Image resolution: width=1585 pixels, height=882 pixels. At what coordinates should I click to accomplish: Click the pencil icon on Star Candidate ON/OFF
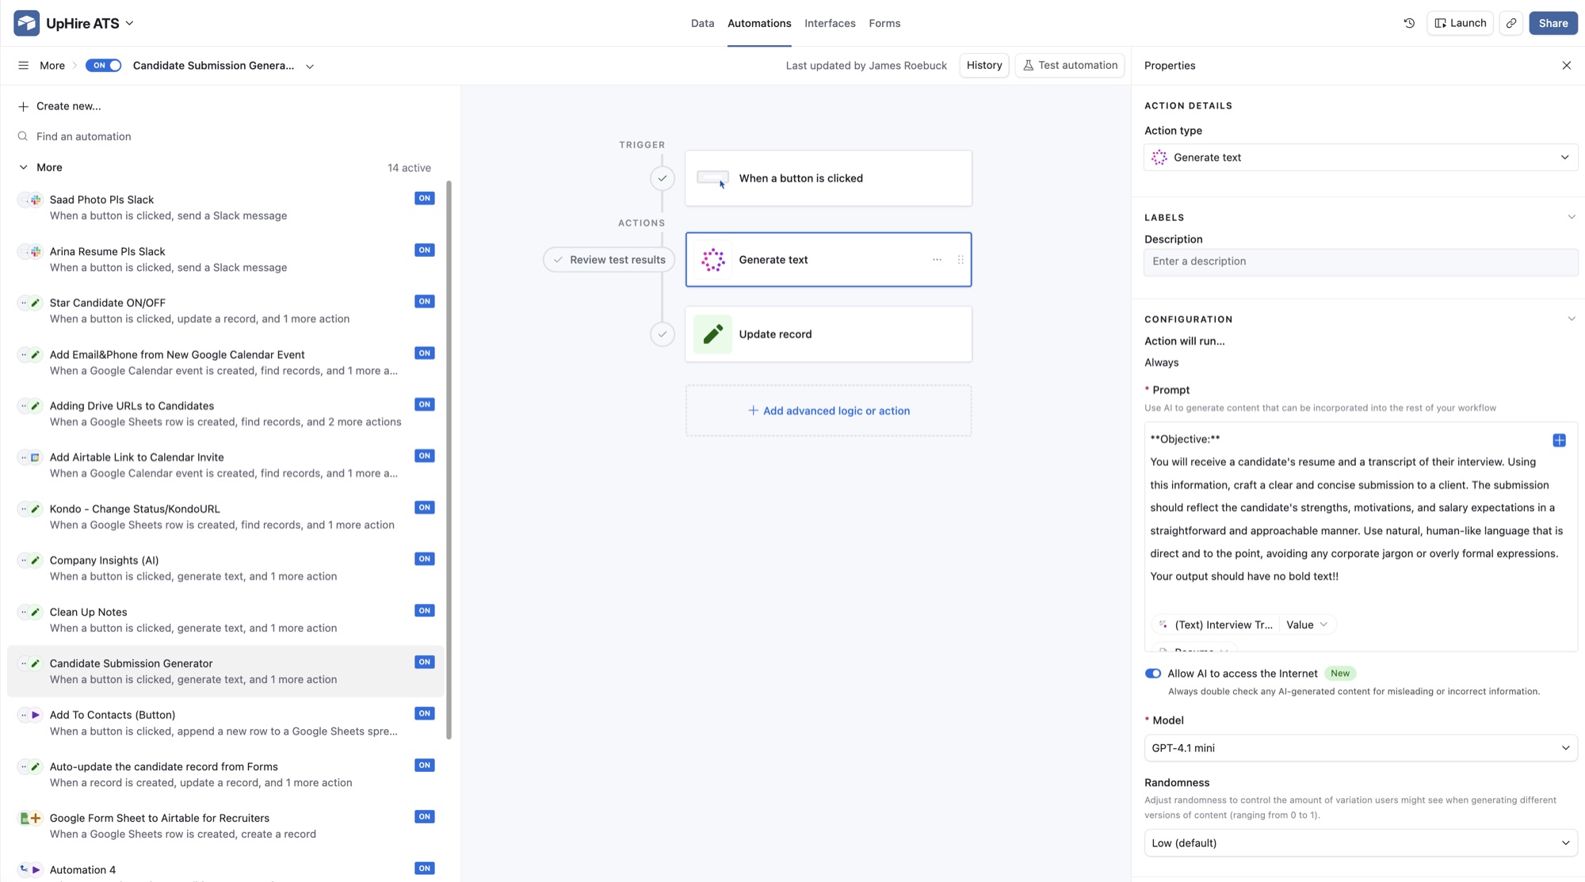(x=36, y=303)
